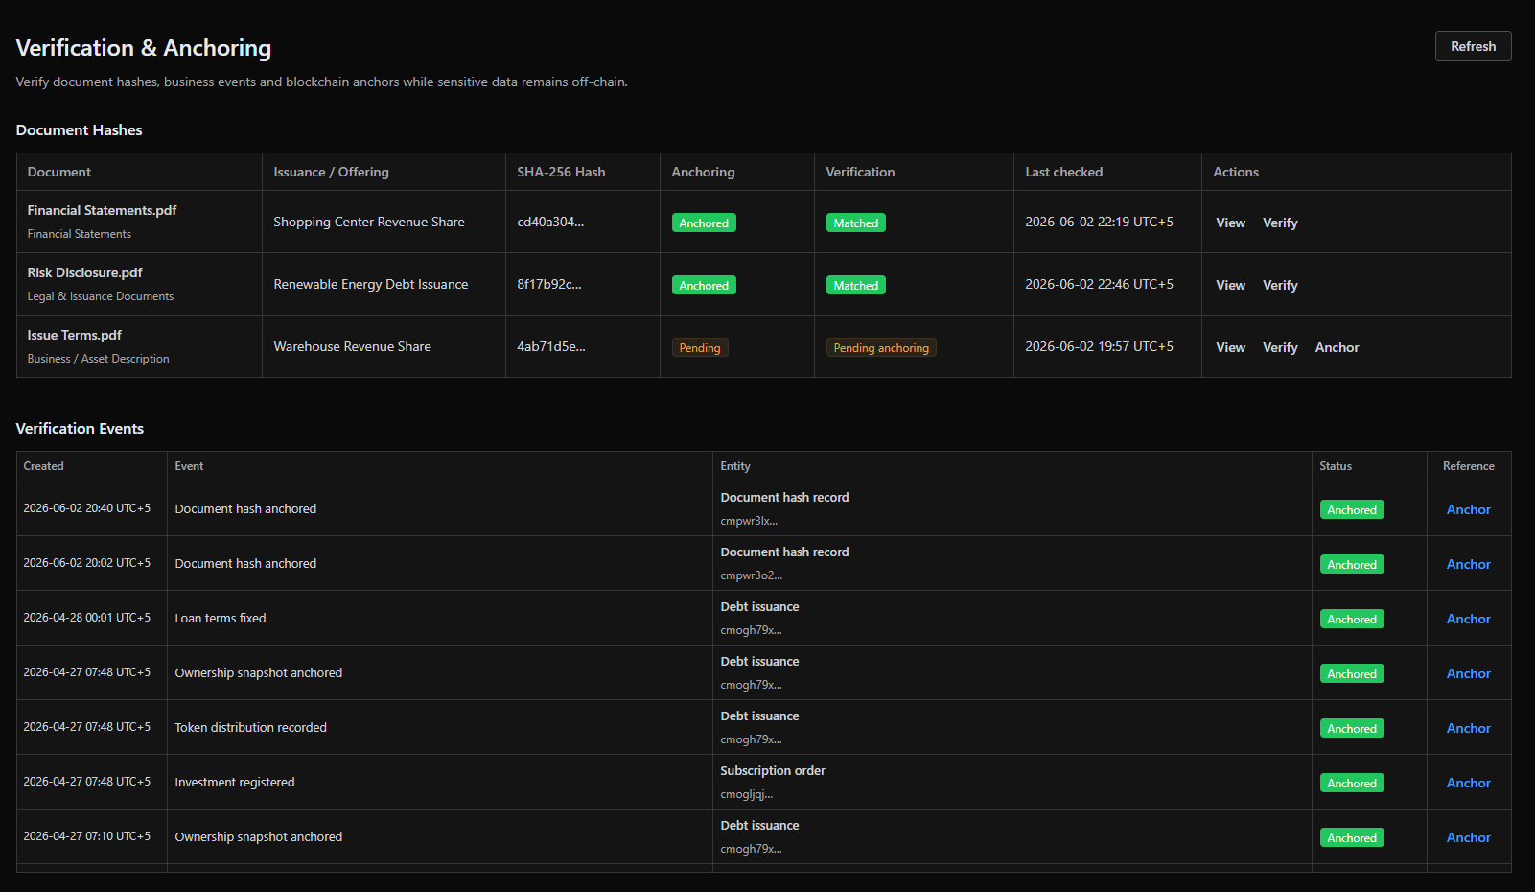Click Anchored badge for Financial Statements.pdf
The height and width of the screenshot is (892, 1535).
[704, 223]
